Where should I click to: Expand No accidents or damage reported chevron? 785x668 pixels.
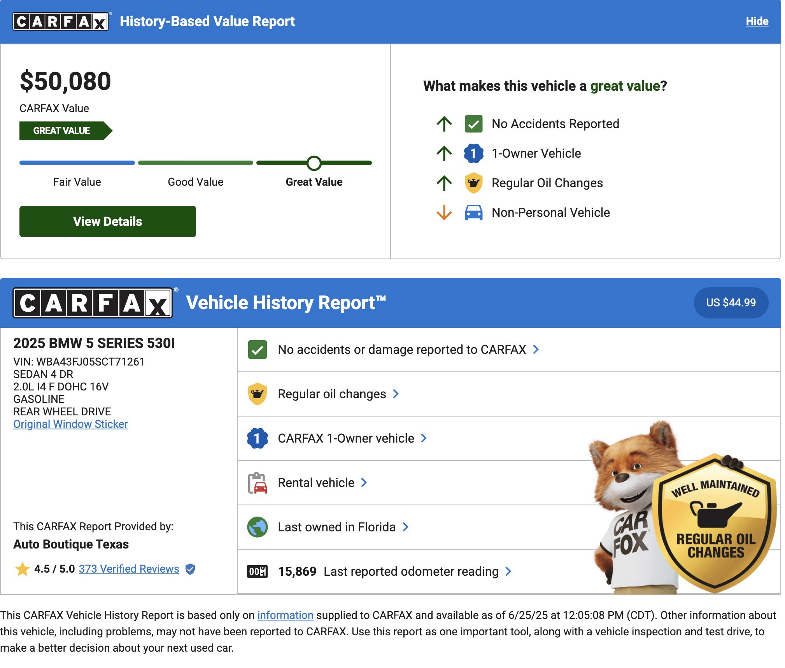coord(536,350)
